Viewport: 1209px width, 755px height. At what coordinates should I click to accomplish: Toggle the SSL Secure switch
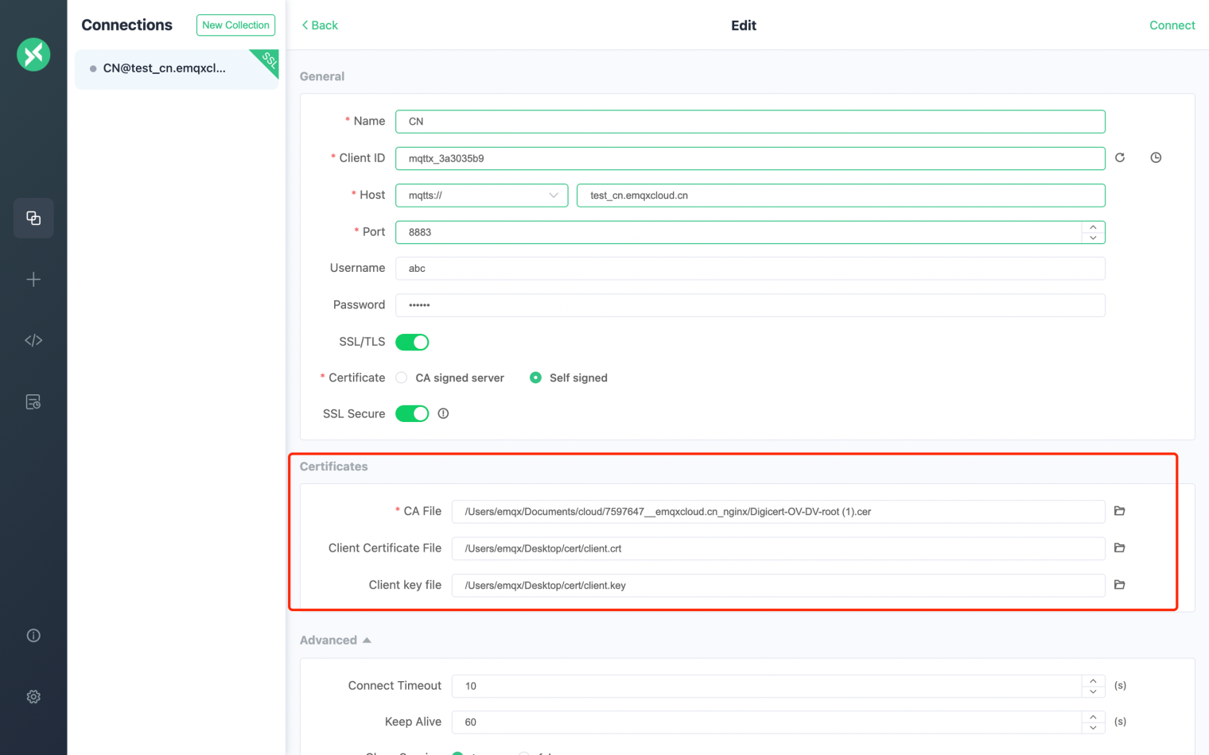tap(412, 413)
